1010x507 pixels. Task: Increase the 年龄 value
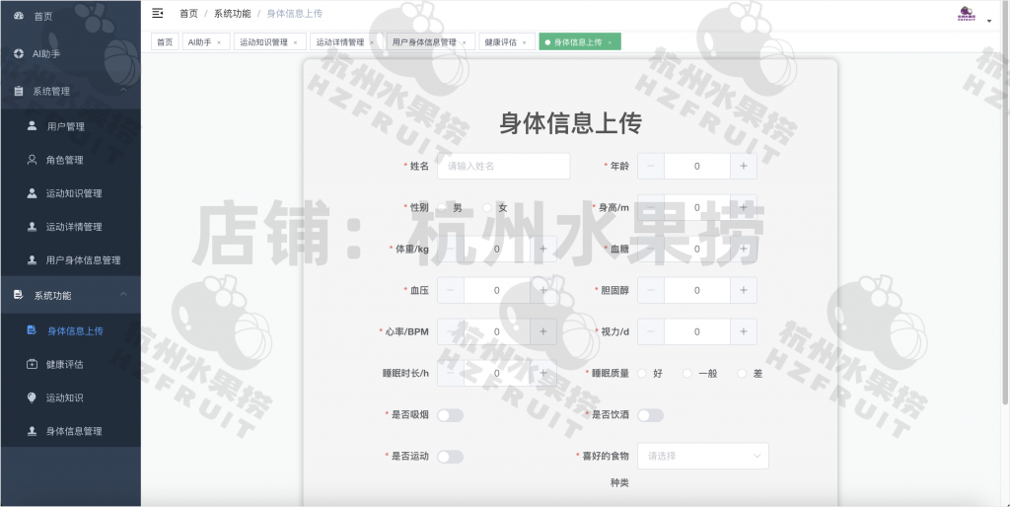pos(744,167)
